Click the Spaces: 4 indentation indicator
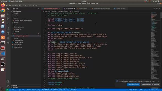Viewport: 162px width, 91px height. point(136,90)
